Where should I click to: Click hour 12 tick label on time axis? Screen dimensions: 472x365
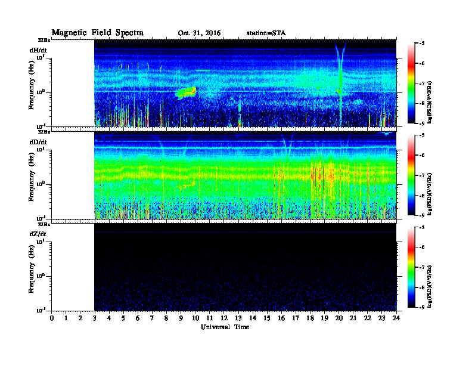224,318
